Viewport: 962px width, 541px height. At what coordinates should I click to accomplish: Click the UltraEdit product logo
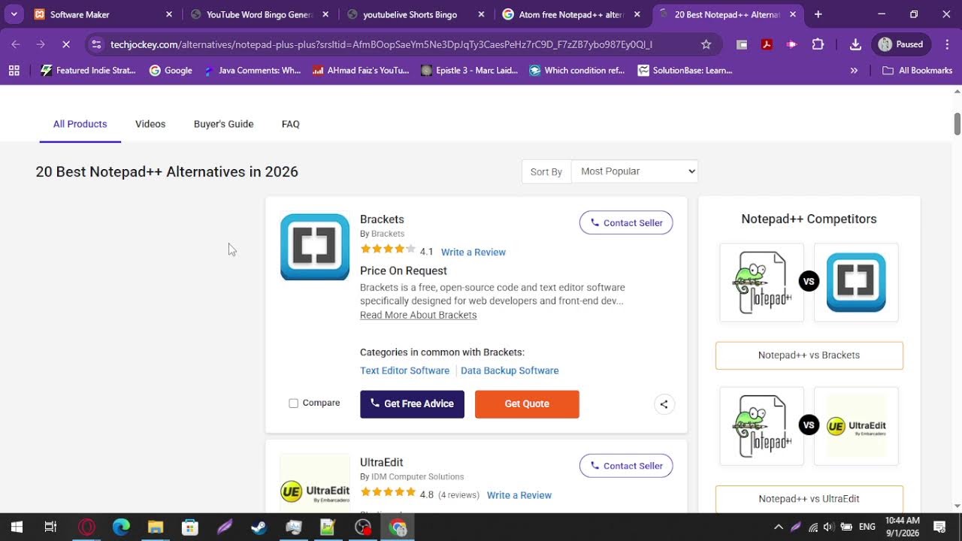tap(315, 483)
